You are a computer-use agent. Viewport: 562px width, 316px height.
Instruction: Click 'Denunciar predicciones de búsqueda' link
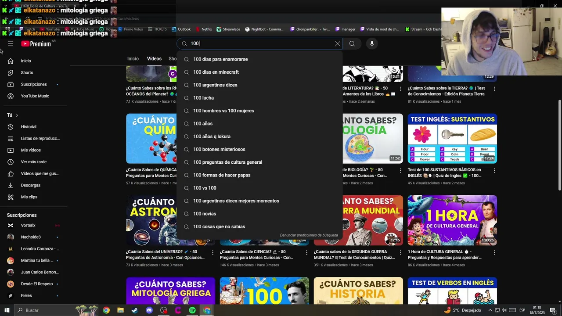coord(309,235)
